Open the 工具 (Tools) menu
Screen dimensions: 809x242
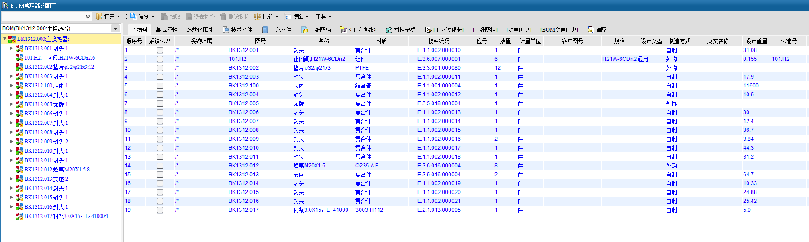pos(323,16)
